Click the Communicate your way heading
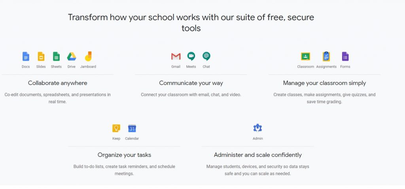Viewport: 405px width, 189px height. pos(191,83)
